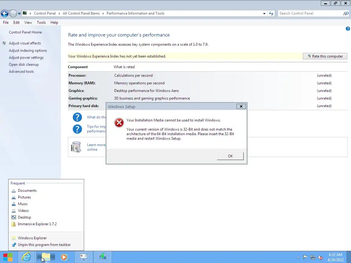
Task: Open the Help menu
Action: coord(54,22)
